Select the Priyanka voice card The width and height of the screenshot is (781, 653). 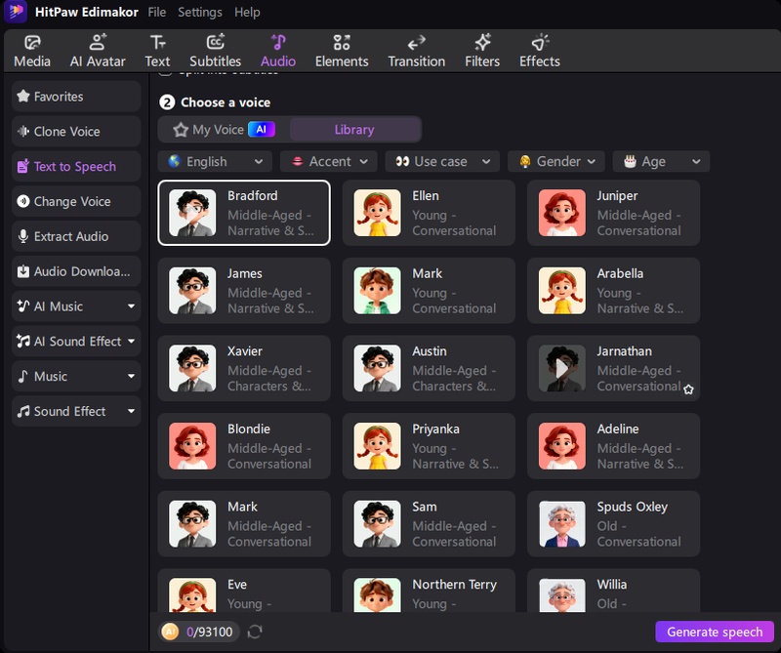click(429, 446)
